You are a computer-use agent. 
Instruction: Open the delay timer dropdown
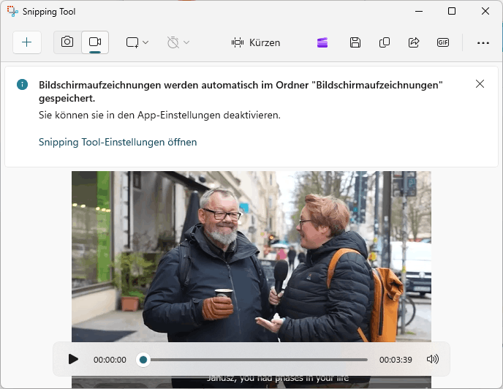pos(178,42)
